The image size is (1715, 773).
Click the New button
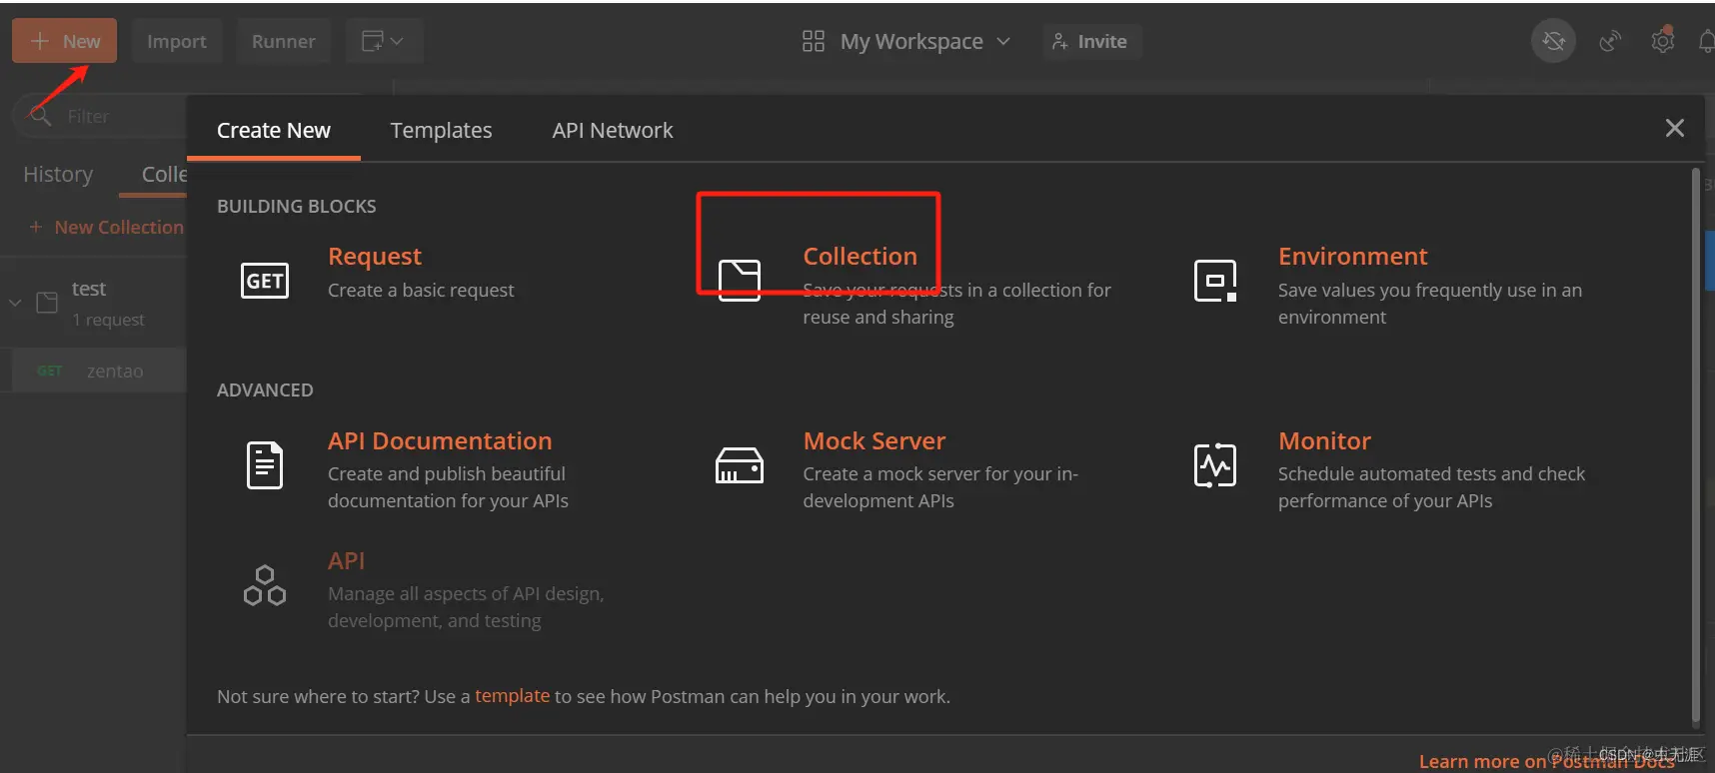[x=64, y=41]
